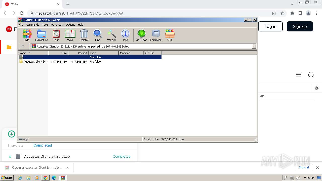Sort by the Packed column header
Image resolution: width=322 pixels, height=181 pixels.
pyautogui.click(x=78, y=53)
